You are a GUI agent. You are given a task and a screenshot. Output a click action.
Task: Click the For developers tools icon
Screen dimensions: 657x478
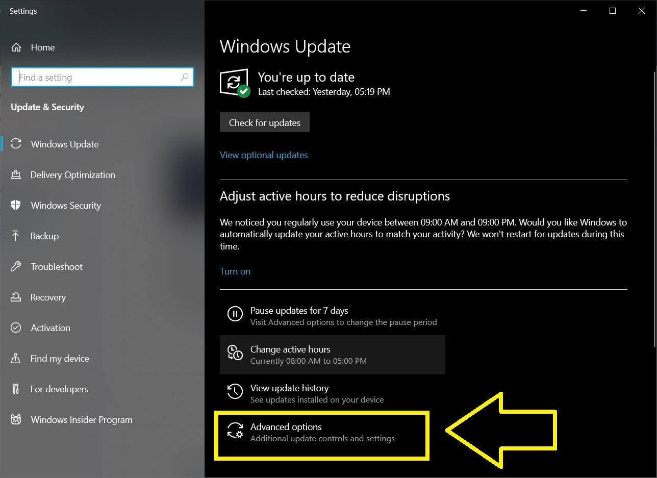tap(16, 389)
